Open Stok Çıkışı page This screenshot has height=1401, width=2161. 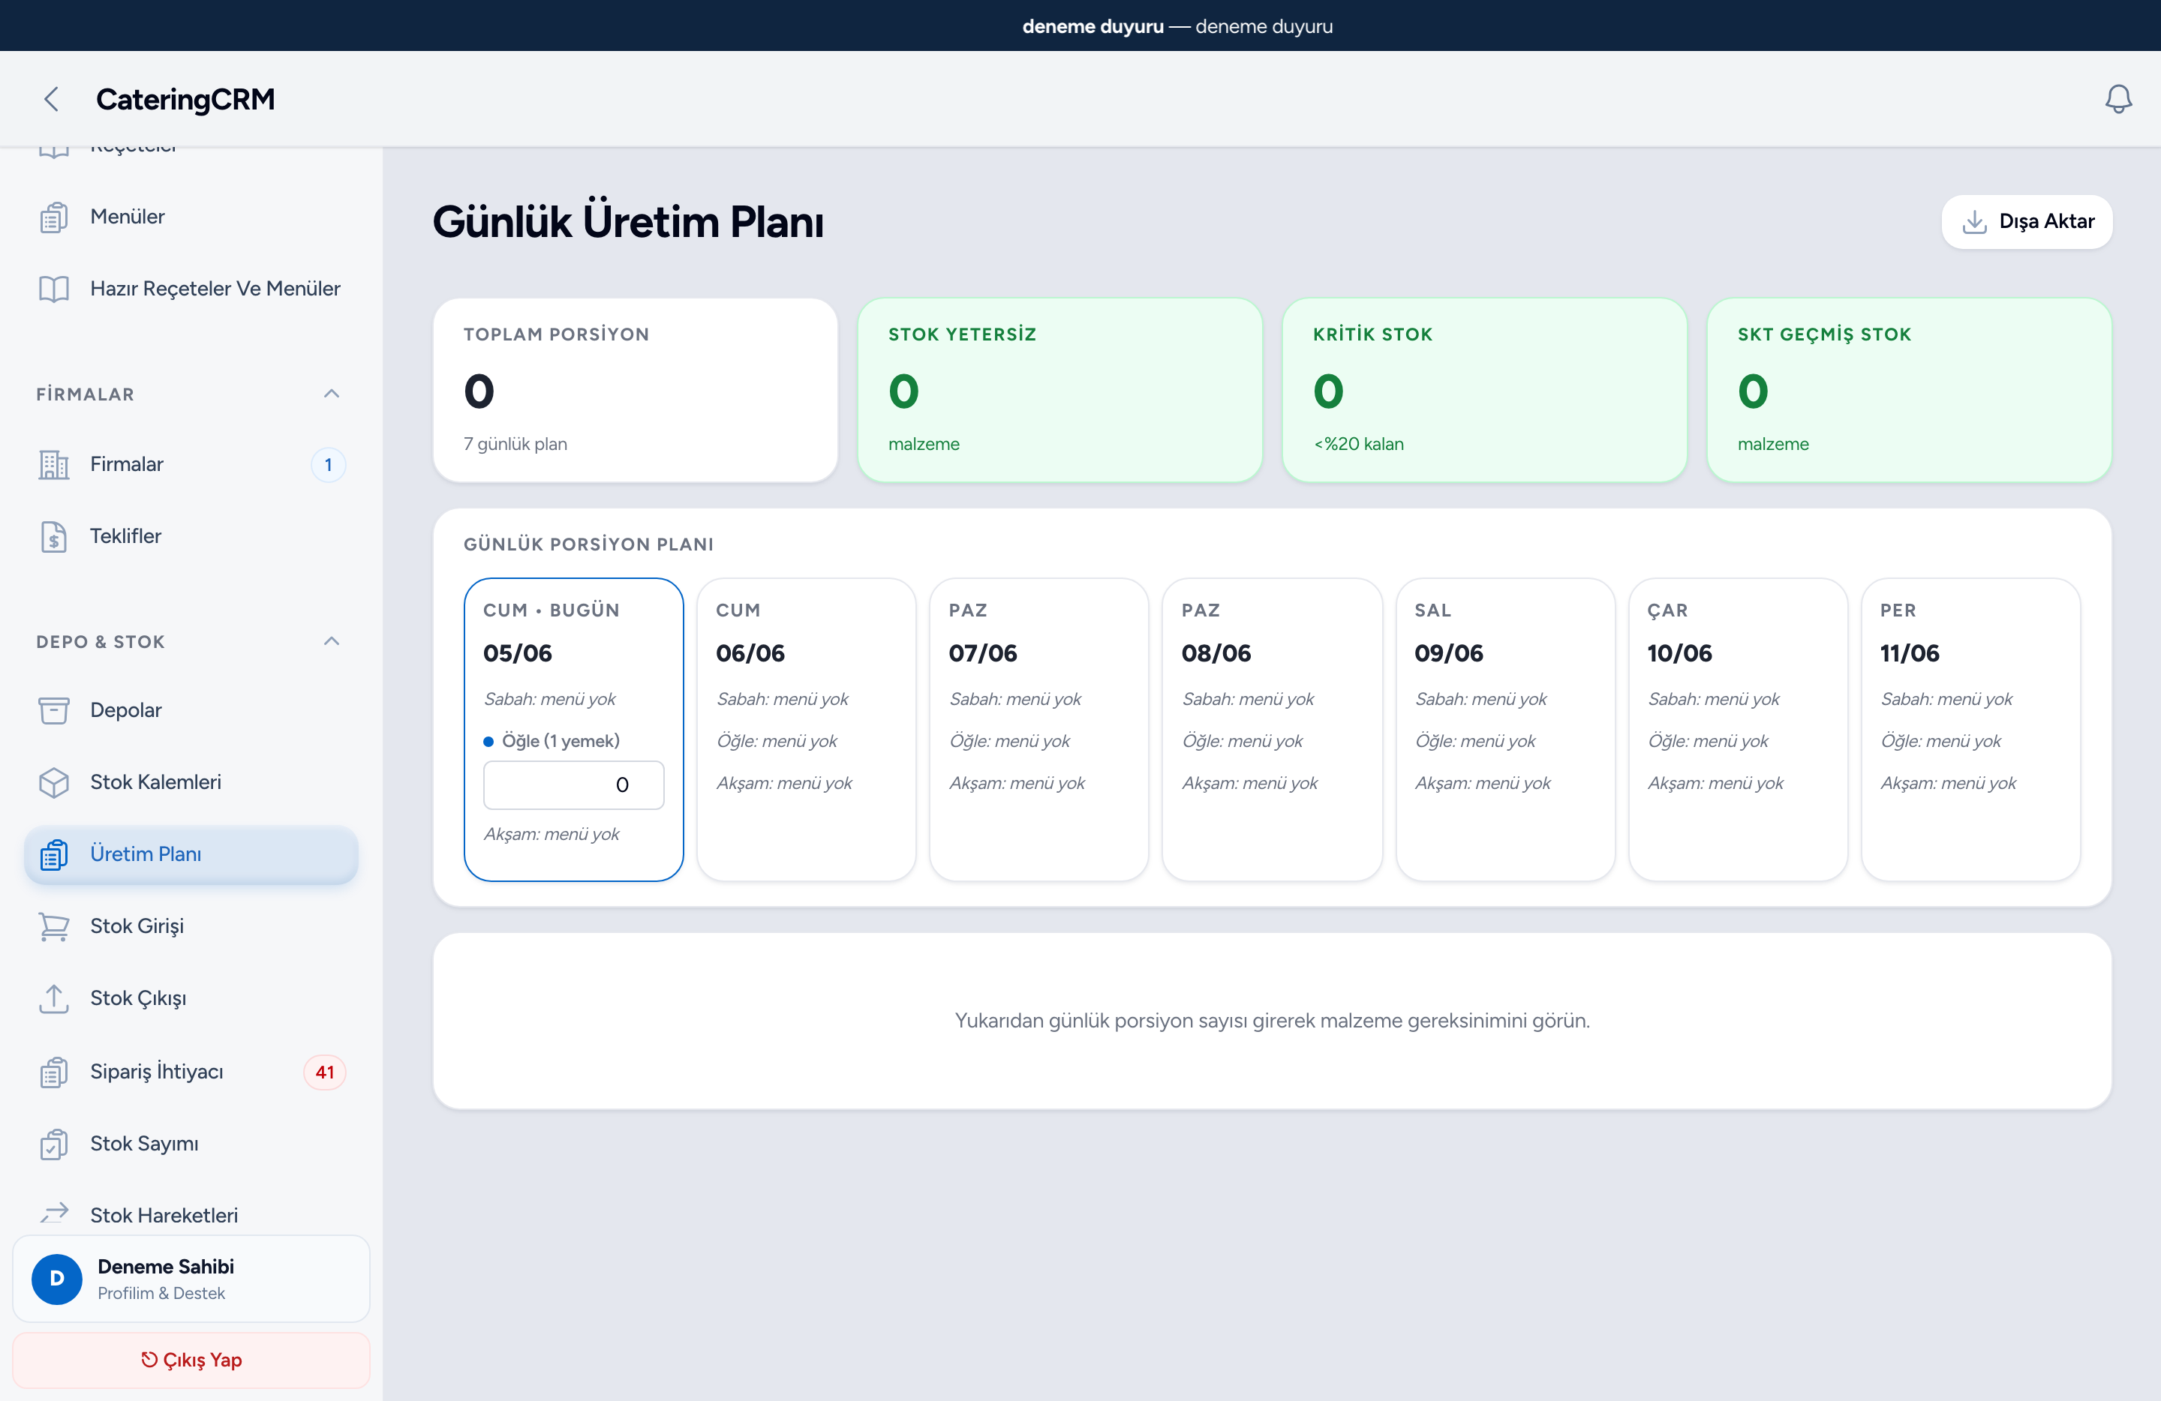click(x=191, y=998)
